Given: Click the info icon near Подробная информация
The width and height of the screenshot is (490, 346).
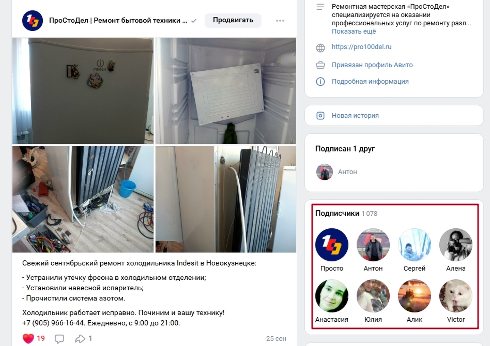Looking at the screenshot, I should pos(320,82).
